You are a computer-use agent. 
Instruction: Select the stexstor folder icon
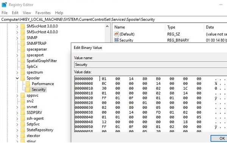click(23, 135)
